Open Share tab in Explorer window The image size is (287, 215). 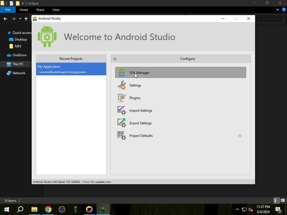click(x=40, y=10)
